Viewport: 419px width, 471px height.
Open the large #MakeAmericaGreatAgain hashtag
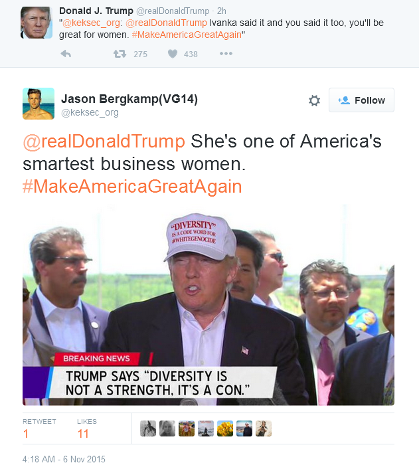click(x=132, y=187)
